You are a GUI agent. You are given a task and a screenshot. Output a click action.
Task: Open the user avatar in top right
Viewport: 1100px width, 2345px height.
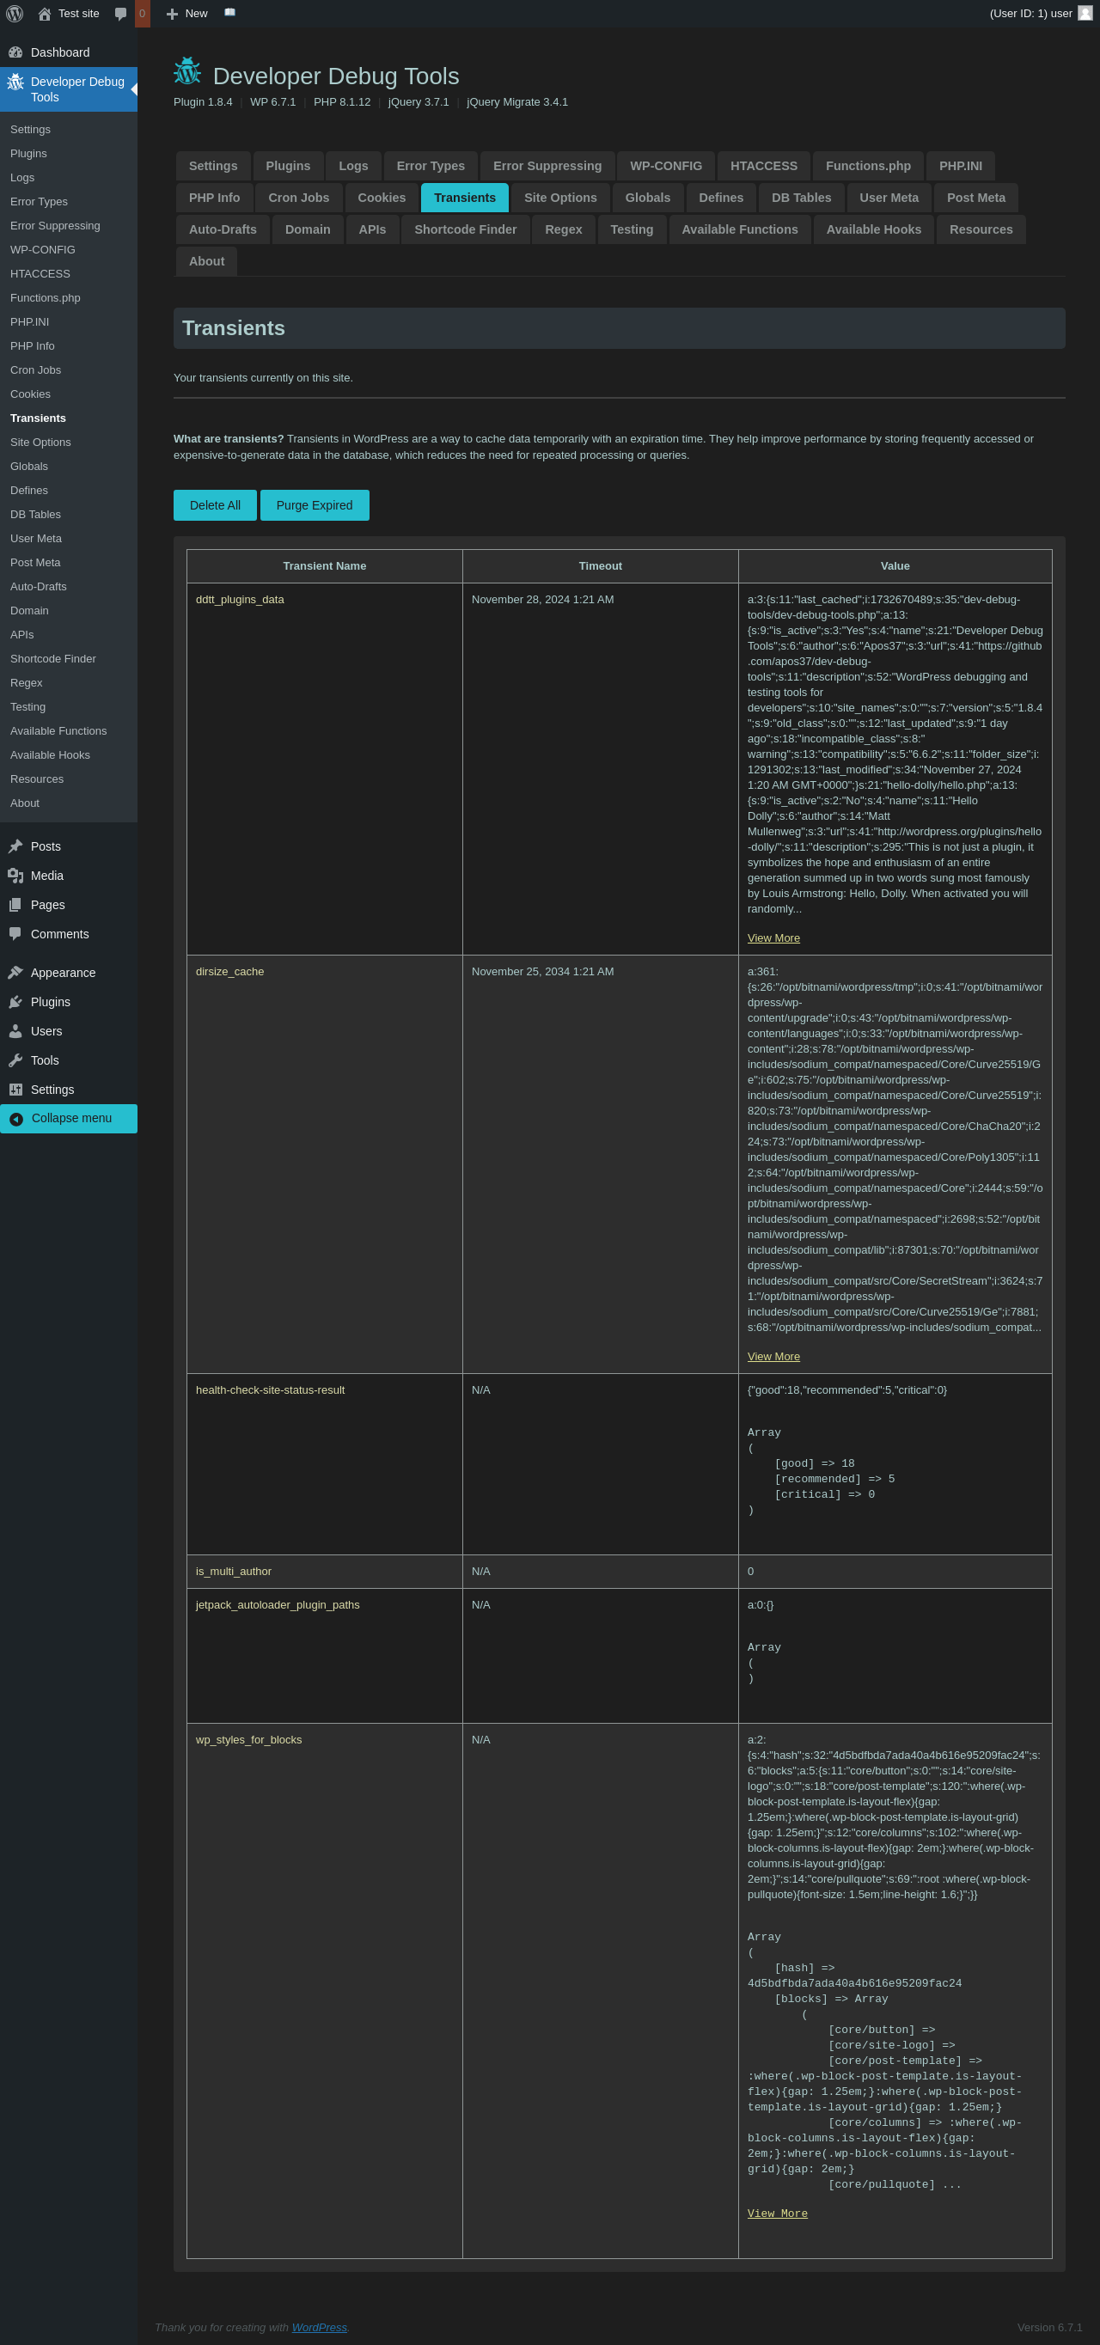point(1085,14)
